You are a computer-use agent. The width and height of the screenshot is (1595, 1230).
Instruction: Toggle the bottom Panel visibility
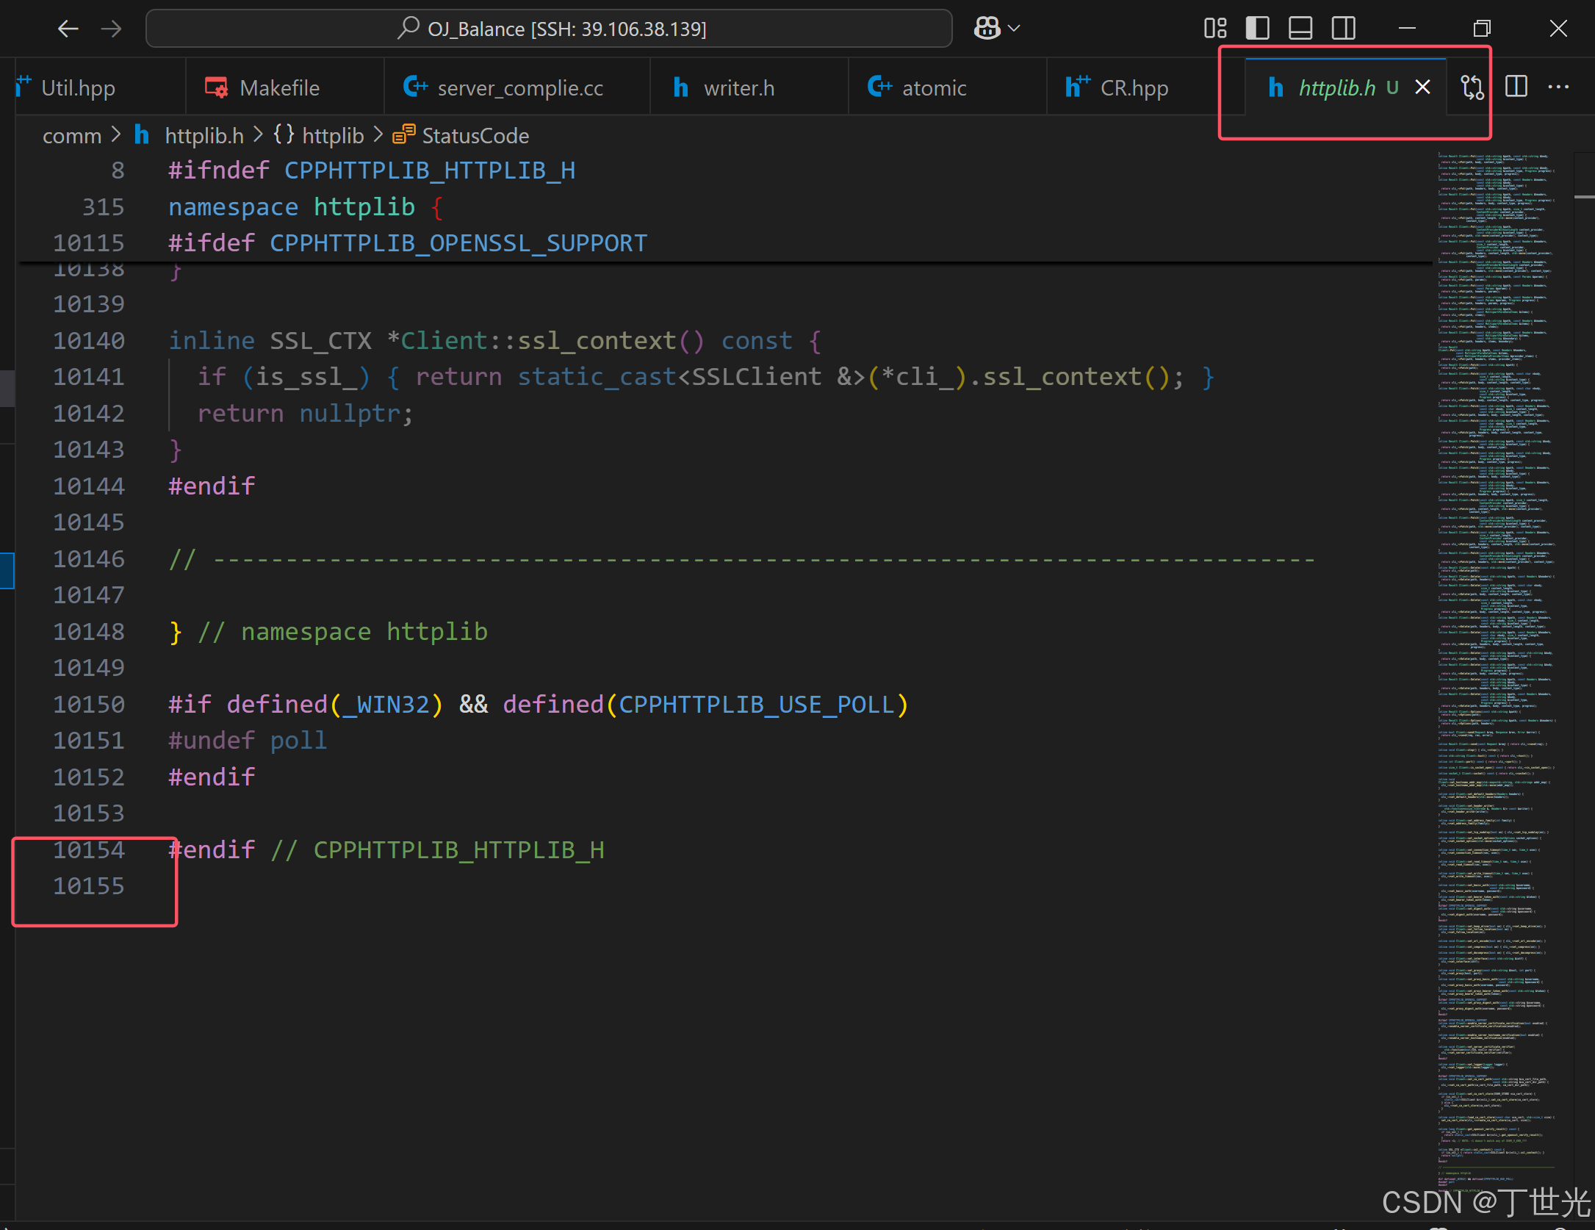point(1300,29)
